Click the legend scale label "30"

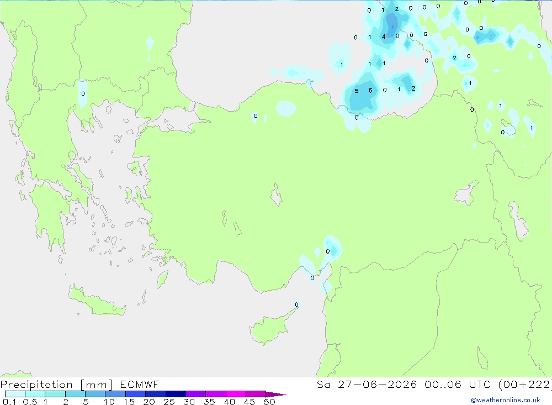click(x=189, y=402)
